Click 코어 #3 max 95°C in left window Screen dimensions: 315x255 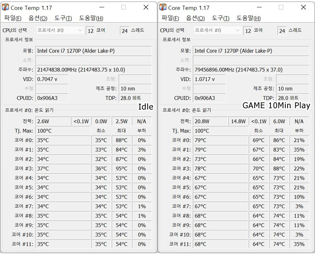tap(121, 169)
